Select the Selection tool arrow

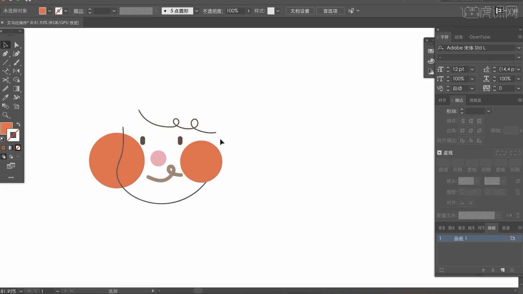tap(5, 45)
